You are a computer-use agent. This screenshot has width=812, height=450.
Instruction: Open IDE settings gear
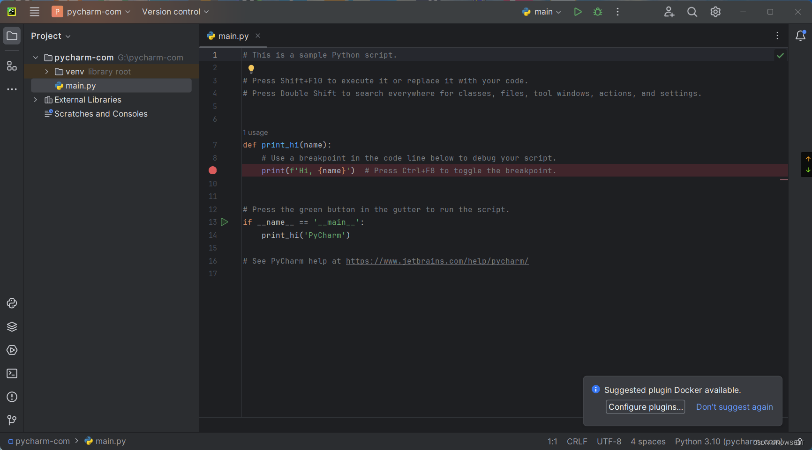(x=715, y=12)
